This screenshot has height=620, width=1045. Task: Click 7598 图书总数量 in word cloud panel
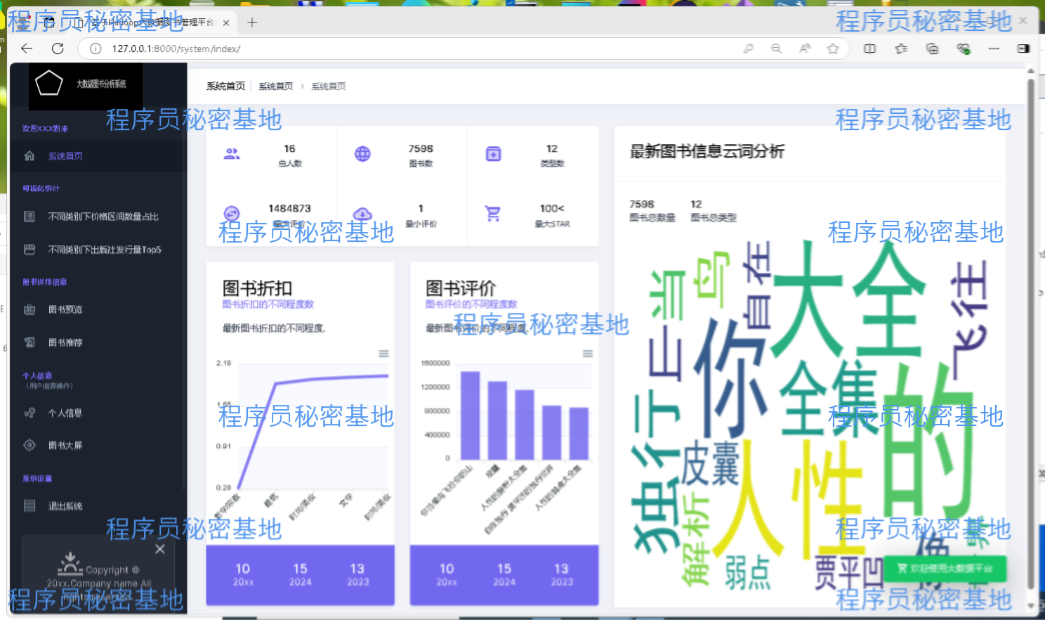click(x=652, y=210)
